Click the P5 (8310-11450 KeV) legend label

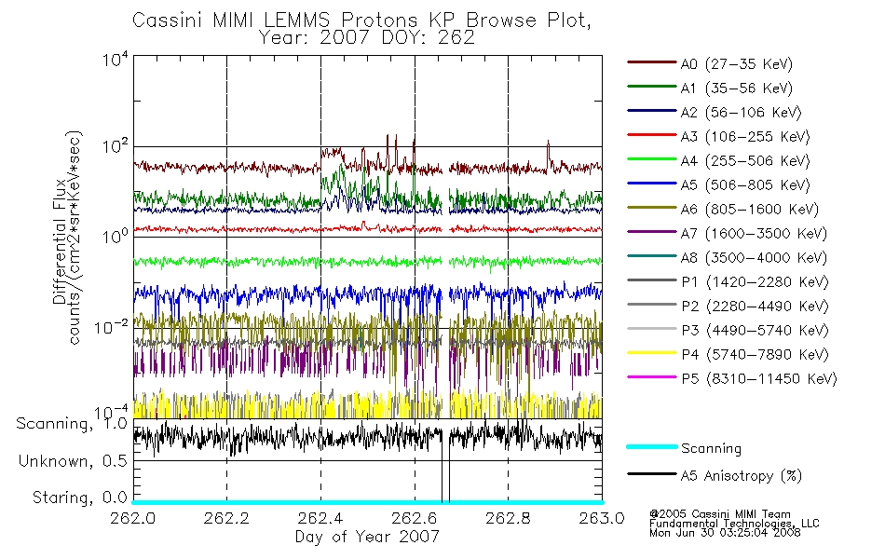pos(759,379)
